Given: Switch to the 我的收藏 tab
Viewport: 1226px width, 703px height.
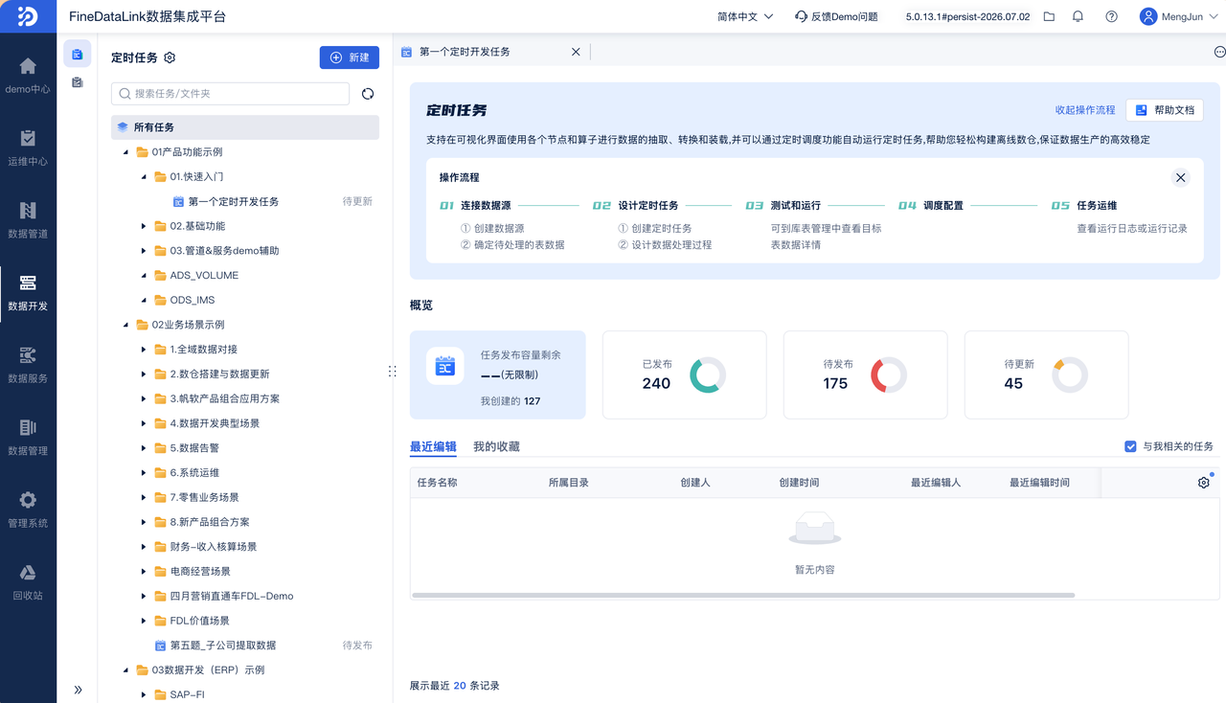Looking at the screenshot, I should 496,446.
